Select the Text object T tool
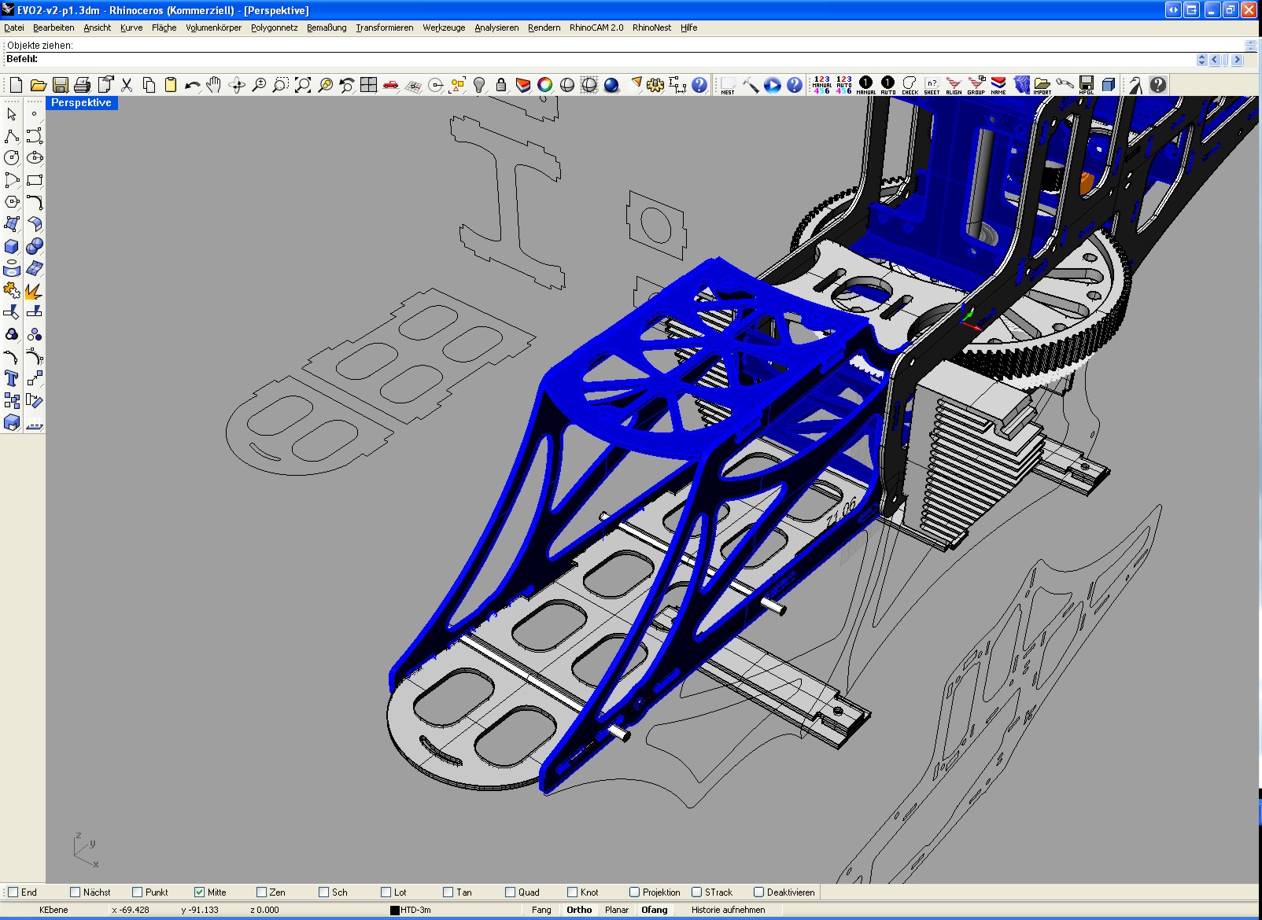Image resolution: width=1262 pixels, height=920 pixels. [x=12, y=378]
